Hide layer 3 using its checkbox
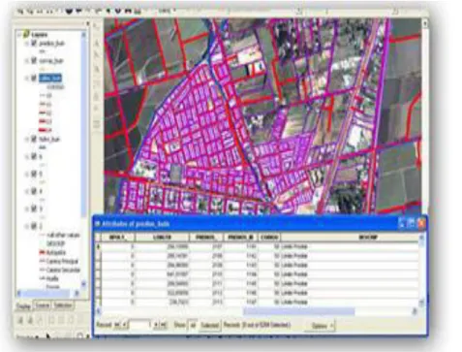 click(34, 208)
